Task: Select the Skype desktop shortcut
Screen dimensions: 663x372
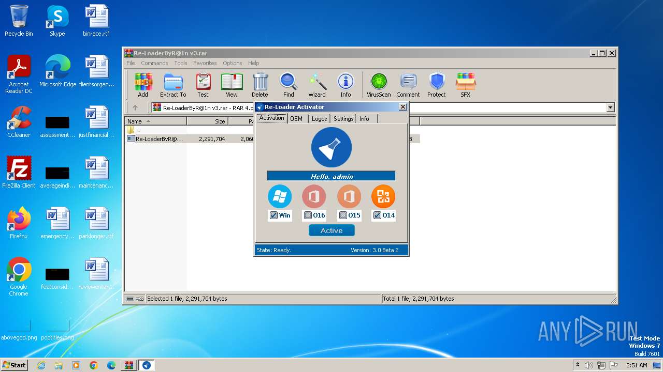Action: [57, 21]
